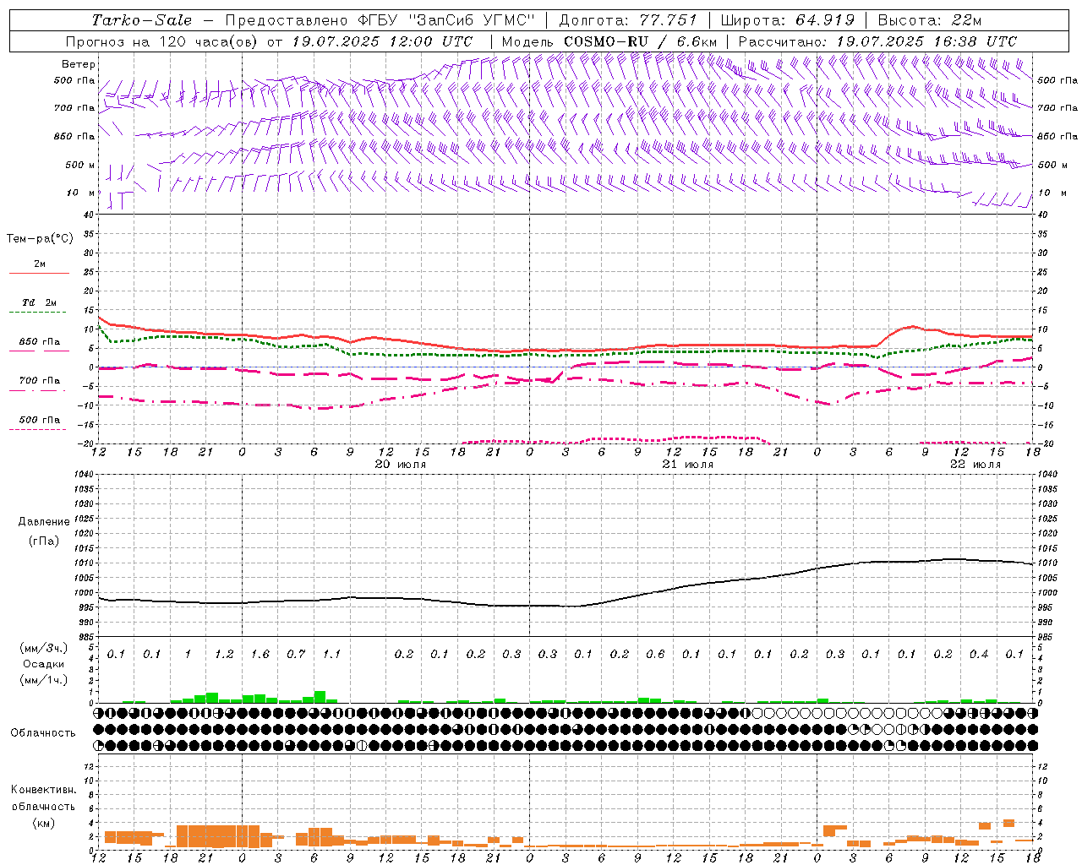The image size is (1082, 865).
Task: Select the longitude value "Долгота: 77.751"
Action: coord(628,20)
